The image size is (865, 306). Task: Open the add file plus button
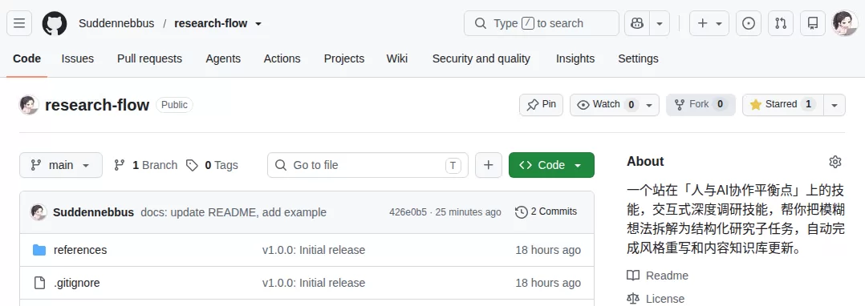click(x=488, y=165)
